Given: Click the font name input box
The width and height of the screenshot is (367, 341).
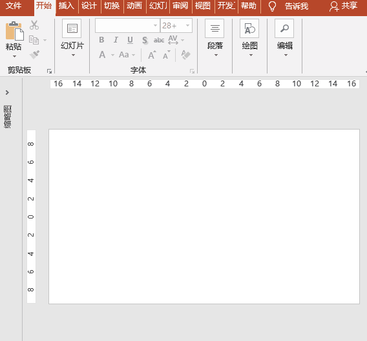Looking at the screenshot, I should [x=125, y=25].
